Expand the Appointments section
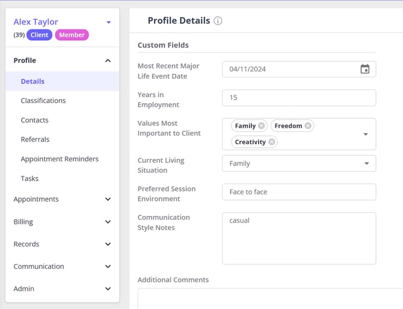This screenshot has height=309, width=403. pyautogui.click(x=108, y=199)
